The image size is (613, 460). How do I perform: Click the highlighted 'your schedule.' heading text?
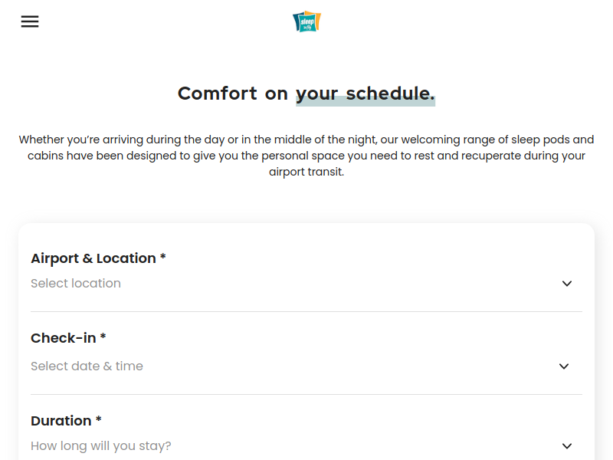[x=366, y=94]
